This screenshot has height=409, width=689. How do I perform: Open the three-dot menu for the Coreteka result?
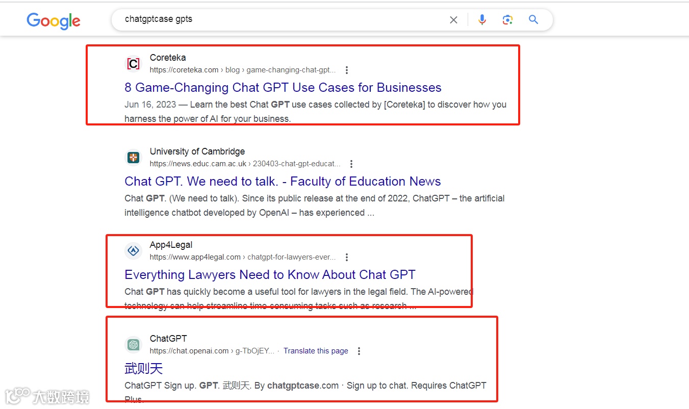[x=347, y=70]
